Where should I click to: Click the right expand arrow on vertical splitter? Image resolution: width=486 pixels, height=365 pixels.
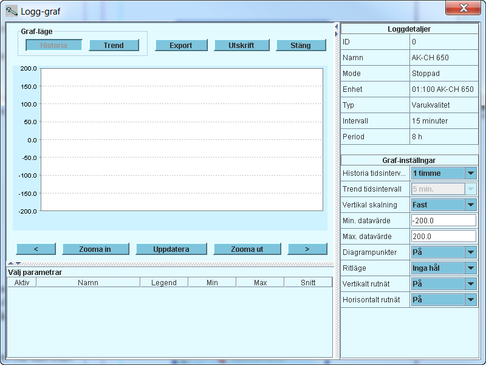tap(337, 33)
